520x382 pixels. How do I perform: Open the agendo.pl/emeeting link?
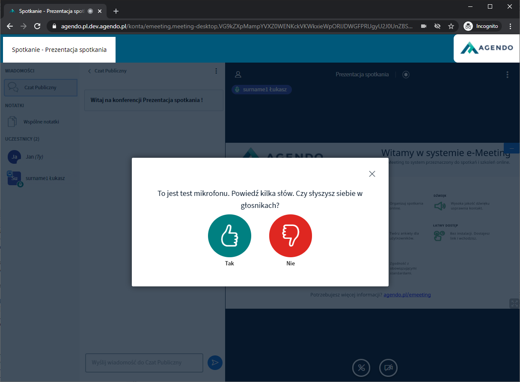[x=407, y=295]
